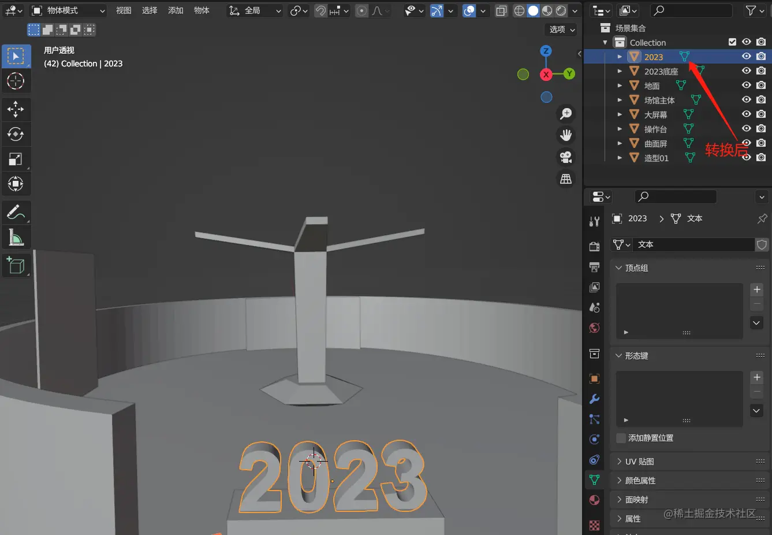Image resolution: width=772 pixels, height=535 pixels.
Task: Click the outliner search field
Action: (691, 10)
